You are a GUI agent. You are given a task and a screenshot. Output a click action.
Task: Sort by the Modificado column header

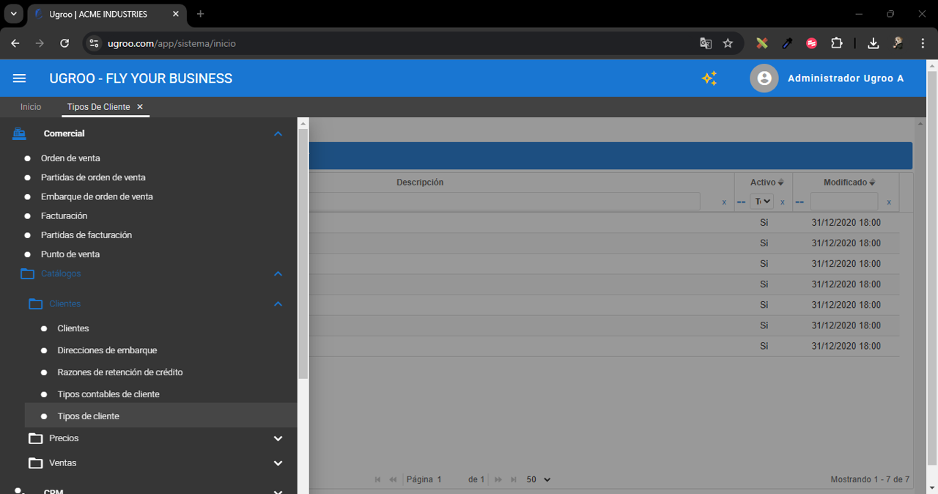(845, 183)
